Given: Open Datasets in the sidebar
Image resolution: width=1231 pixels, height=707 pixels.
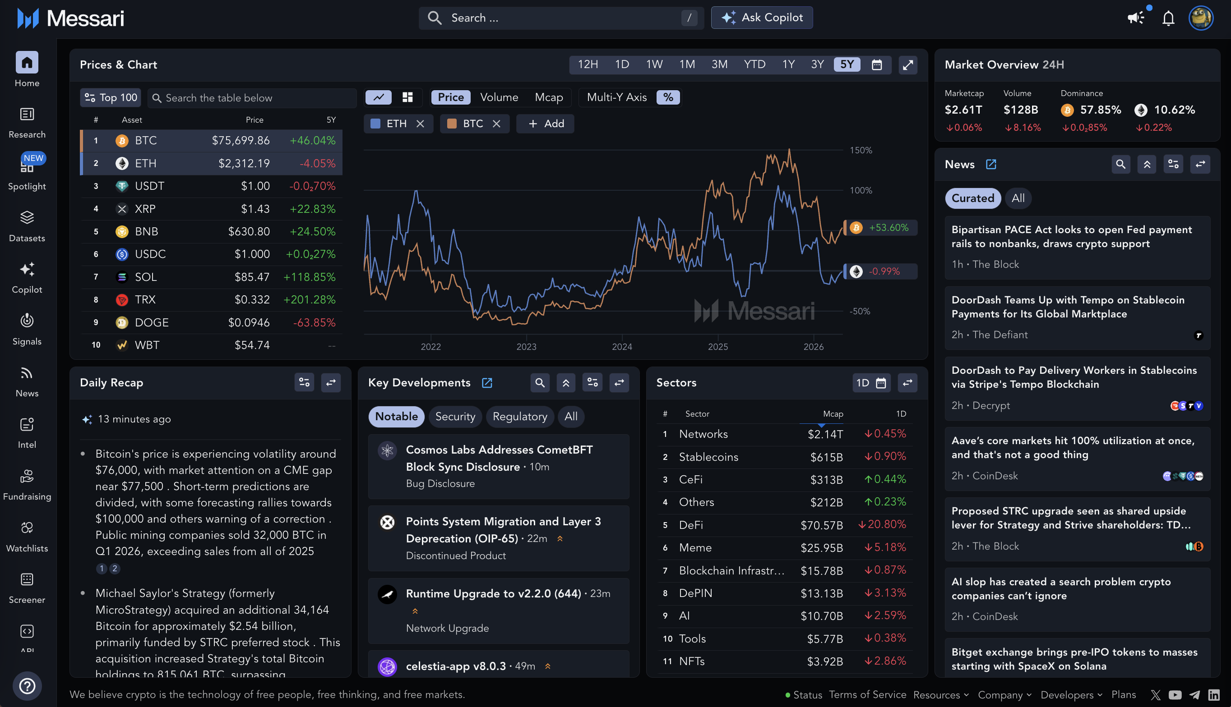Looking at the screenshot, I should [x=27, y=226].
